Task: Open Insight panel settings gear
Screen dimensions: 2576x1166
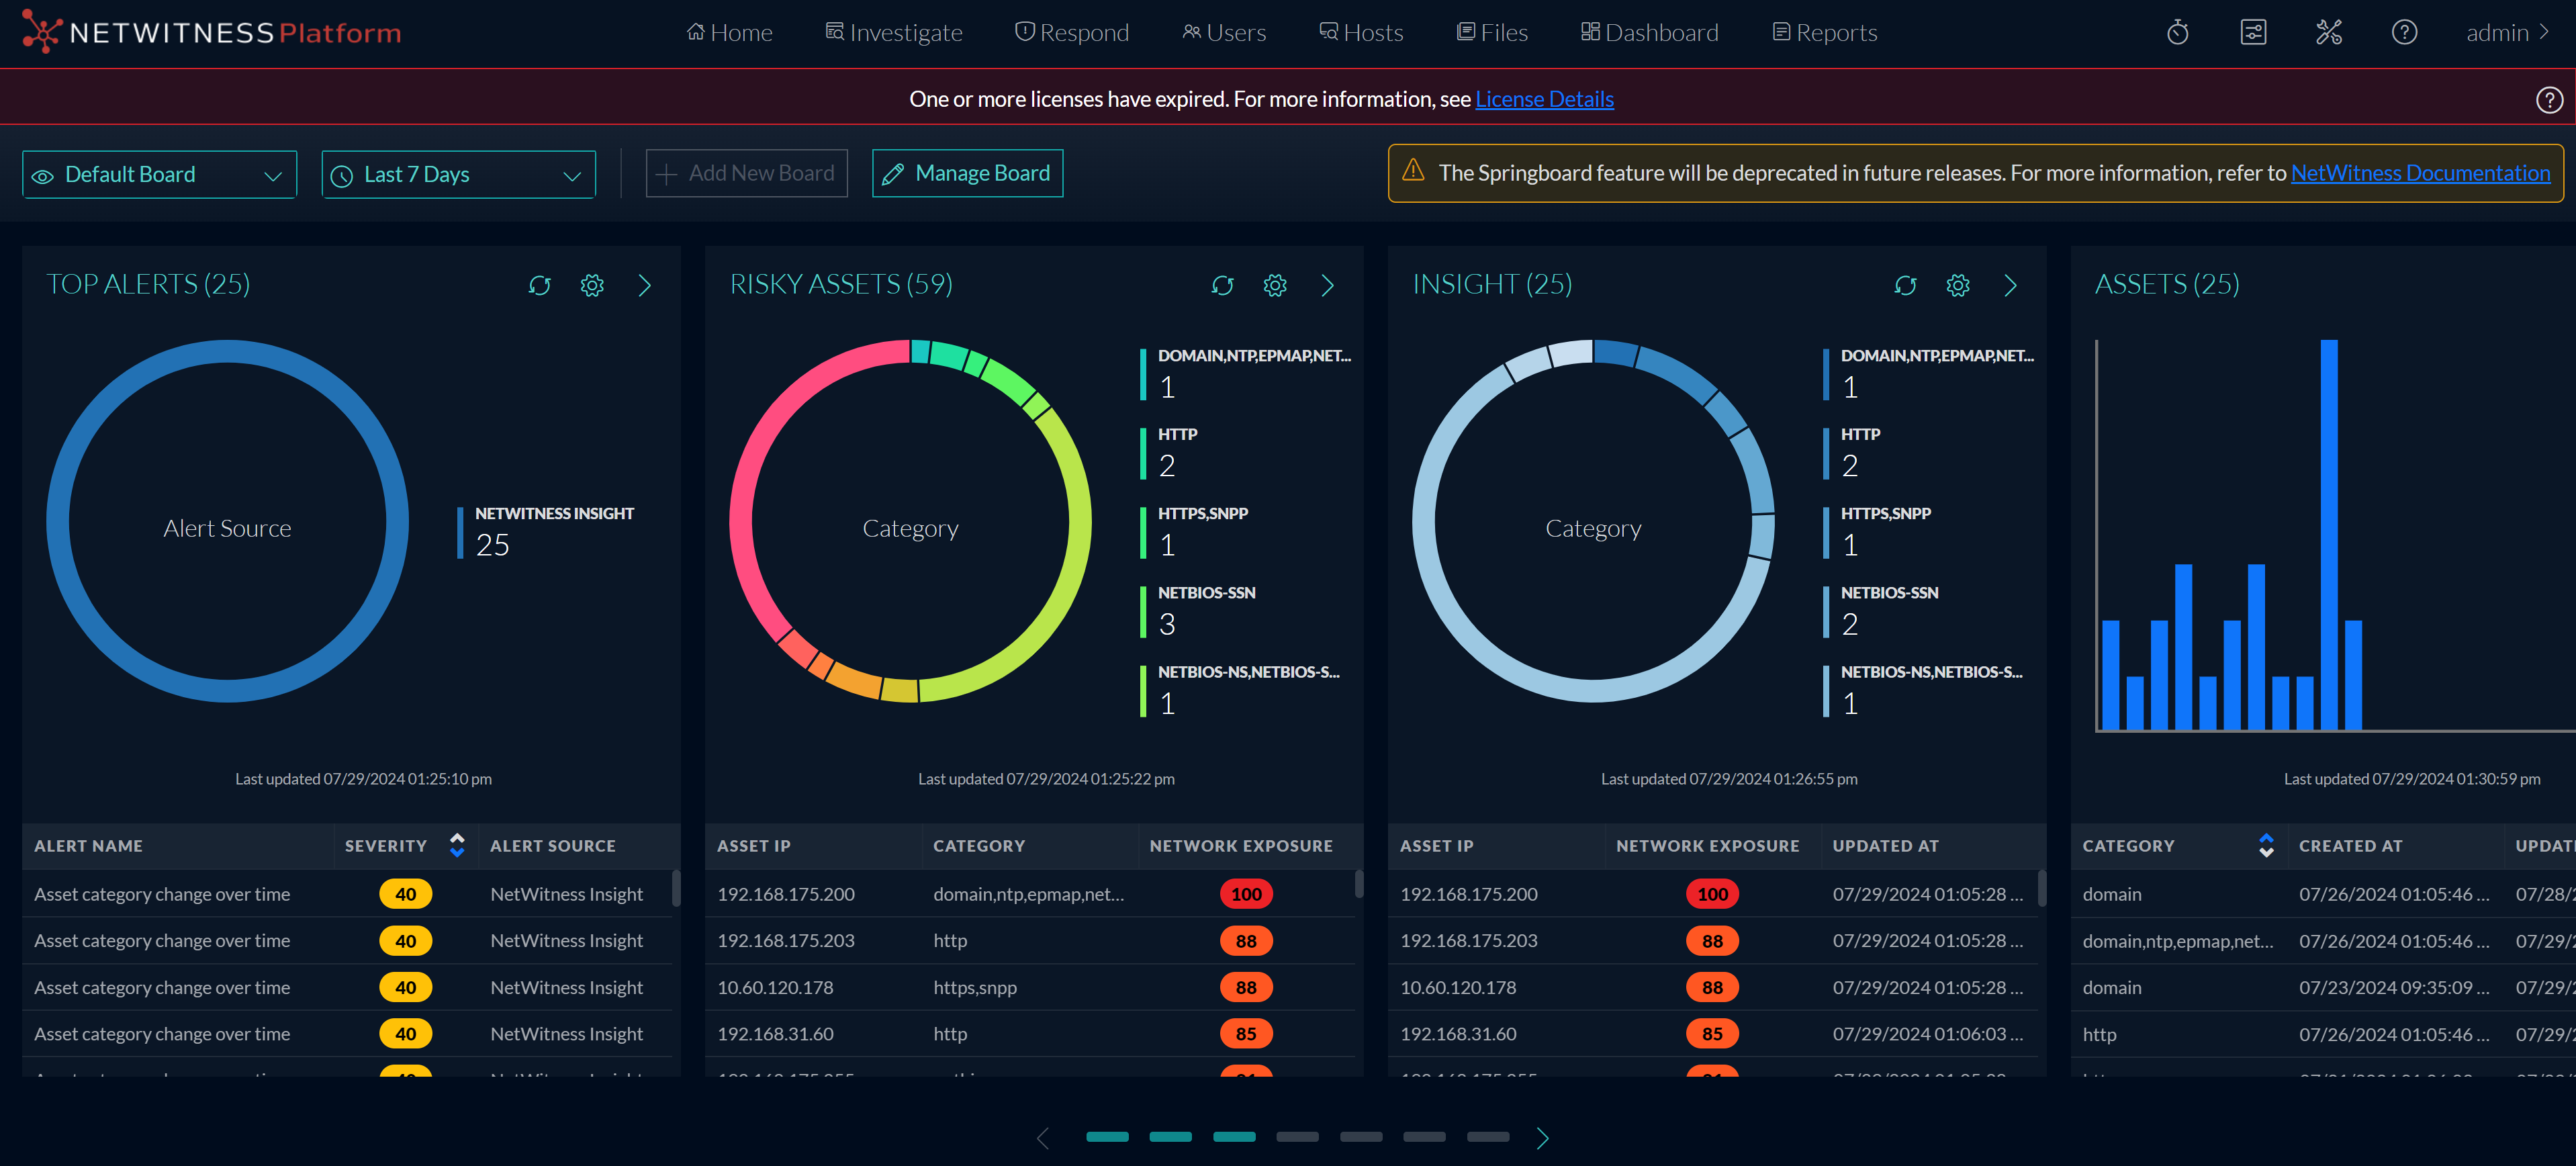Action: (1958, 285)
